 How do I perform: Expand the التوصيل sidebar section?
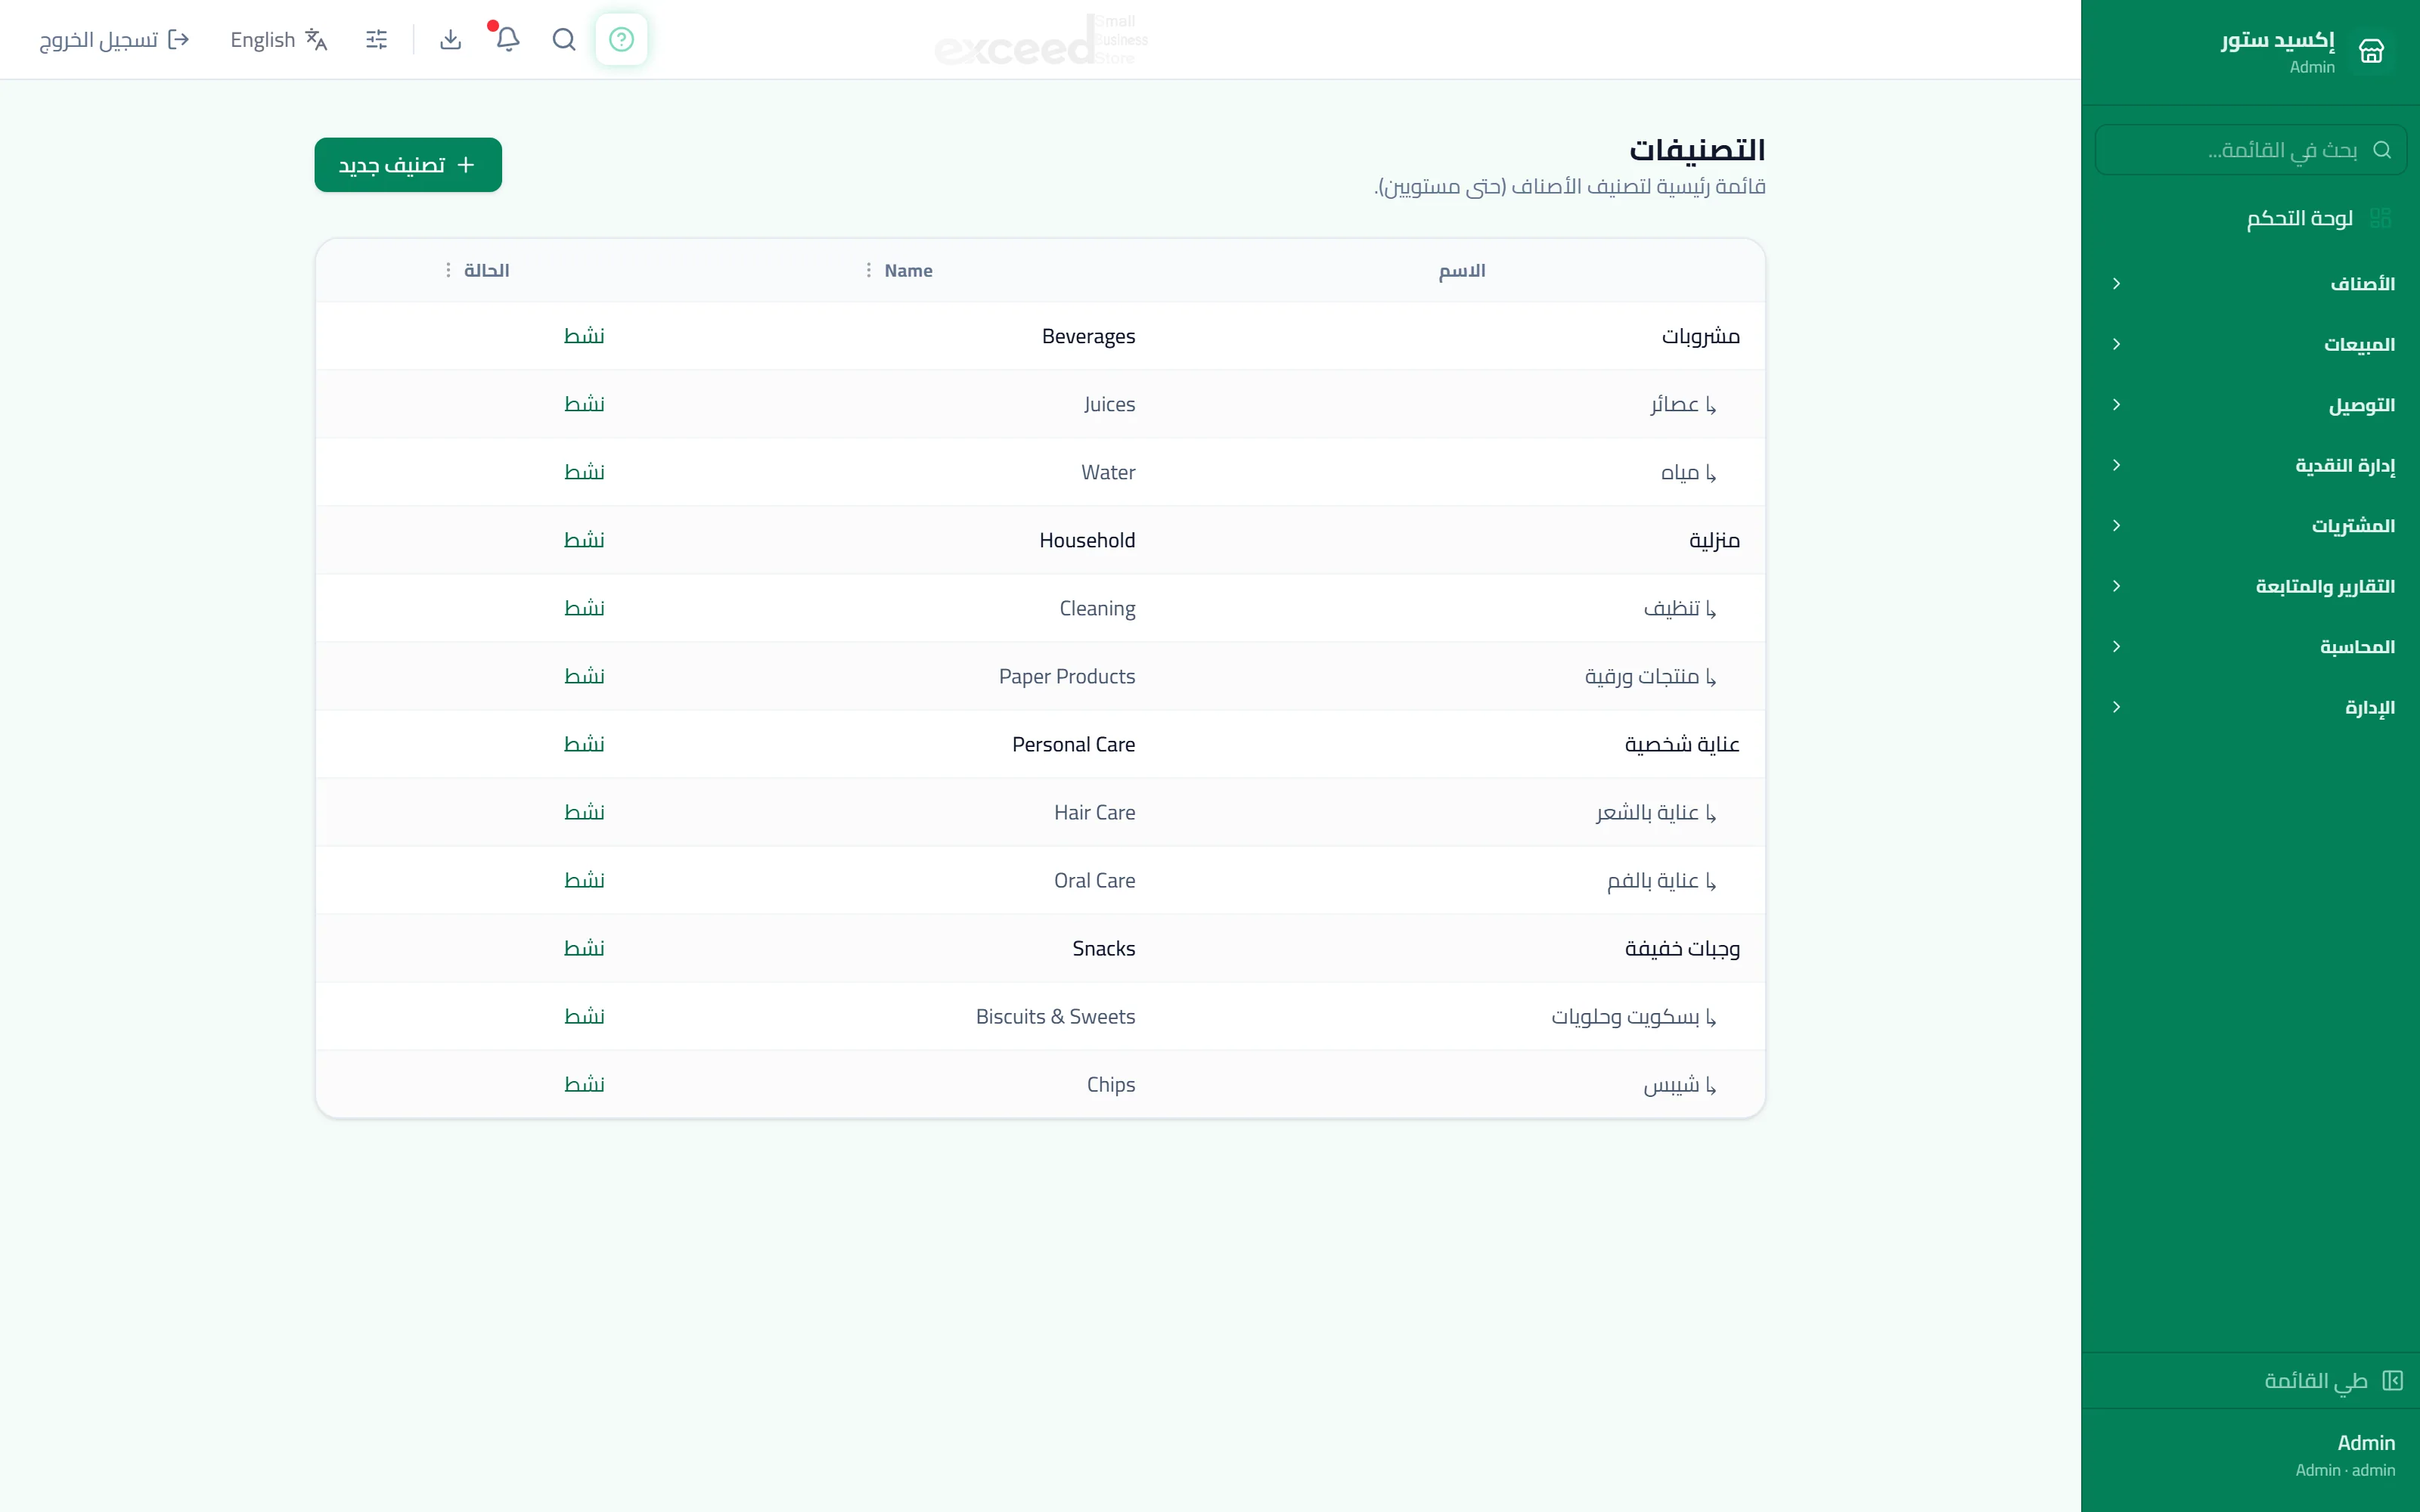[2250, 405]
